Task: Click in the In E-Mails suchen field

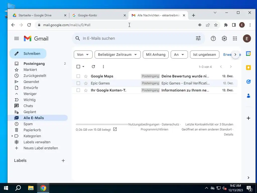Action: 138,38
